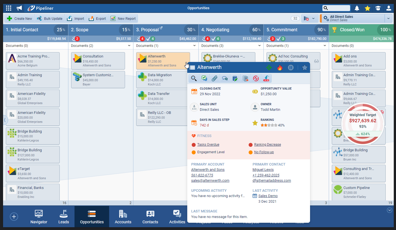
Task: Toggle the hot flame flag on Altenwerth
Action: (280, 68)
